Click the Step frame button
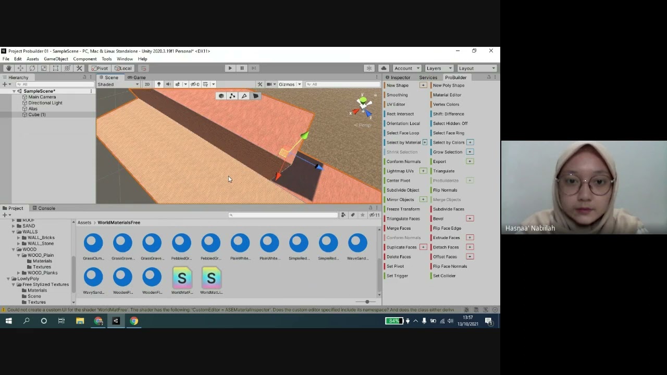This screenshot has height=375, width=667. [x=253, y=68]
